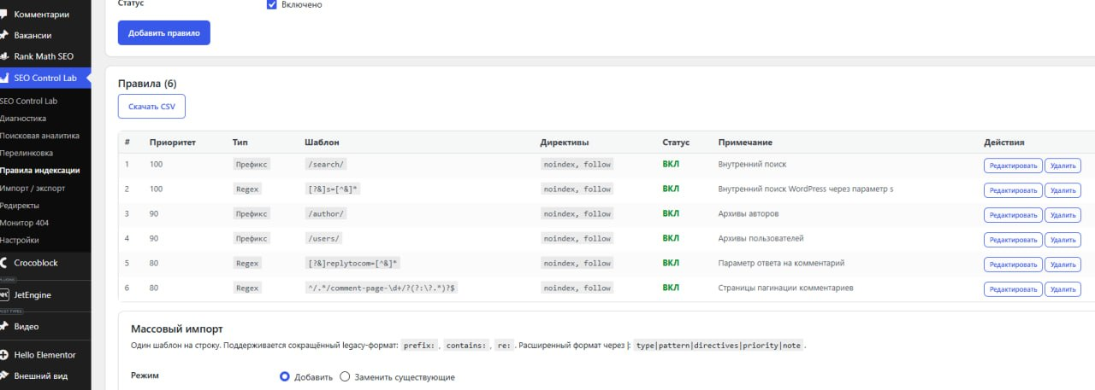Go to Импорт / экспорт submenu
Image resolution: width=1095 pixels, height=390 pixels.
click(33, 188)
